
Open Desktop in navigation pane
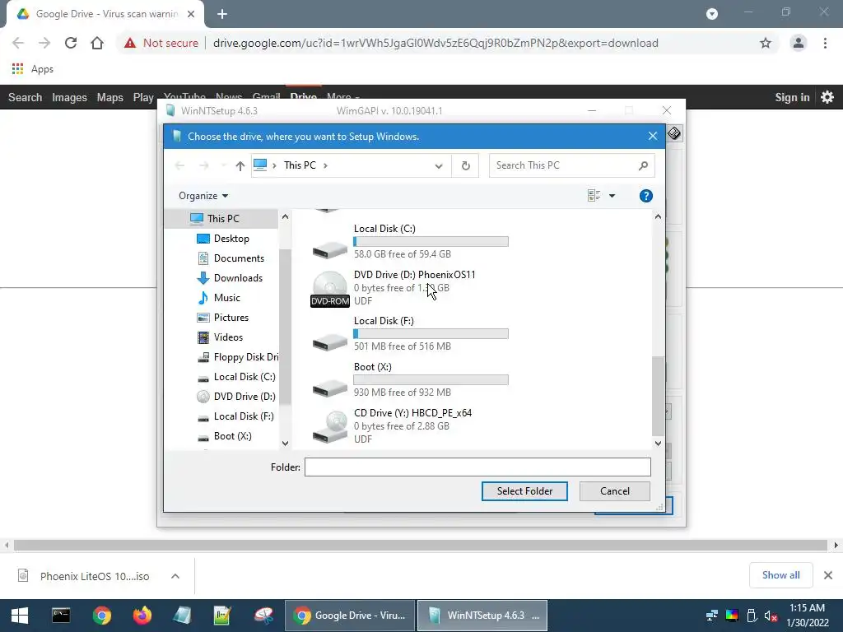pos(231,239)
